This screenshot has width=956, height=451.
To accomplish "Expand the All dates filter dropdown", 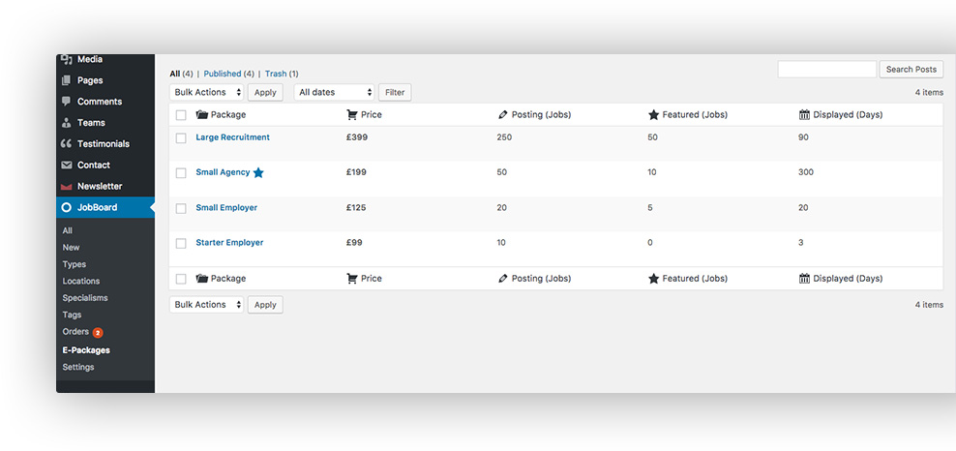I will click(334, 92).
